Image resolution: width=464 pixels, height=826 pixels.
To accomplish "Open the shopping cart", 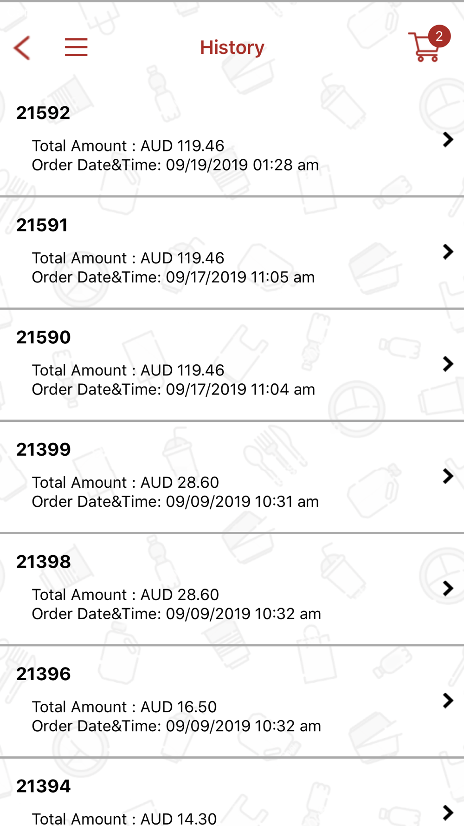I will 424,47.
